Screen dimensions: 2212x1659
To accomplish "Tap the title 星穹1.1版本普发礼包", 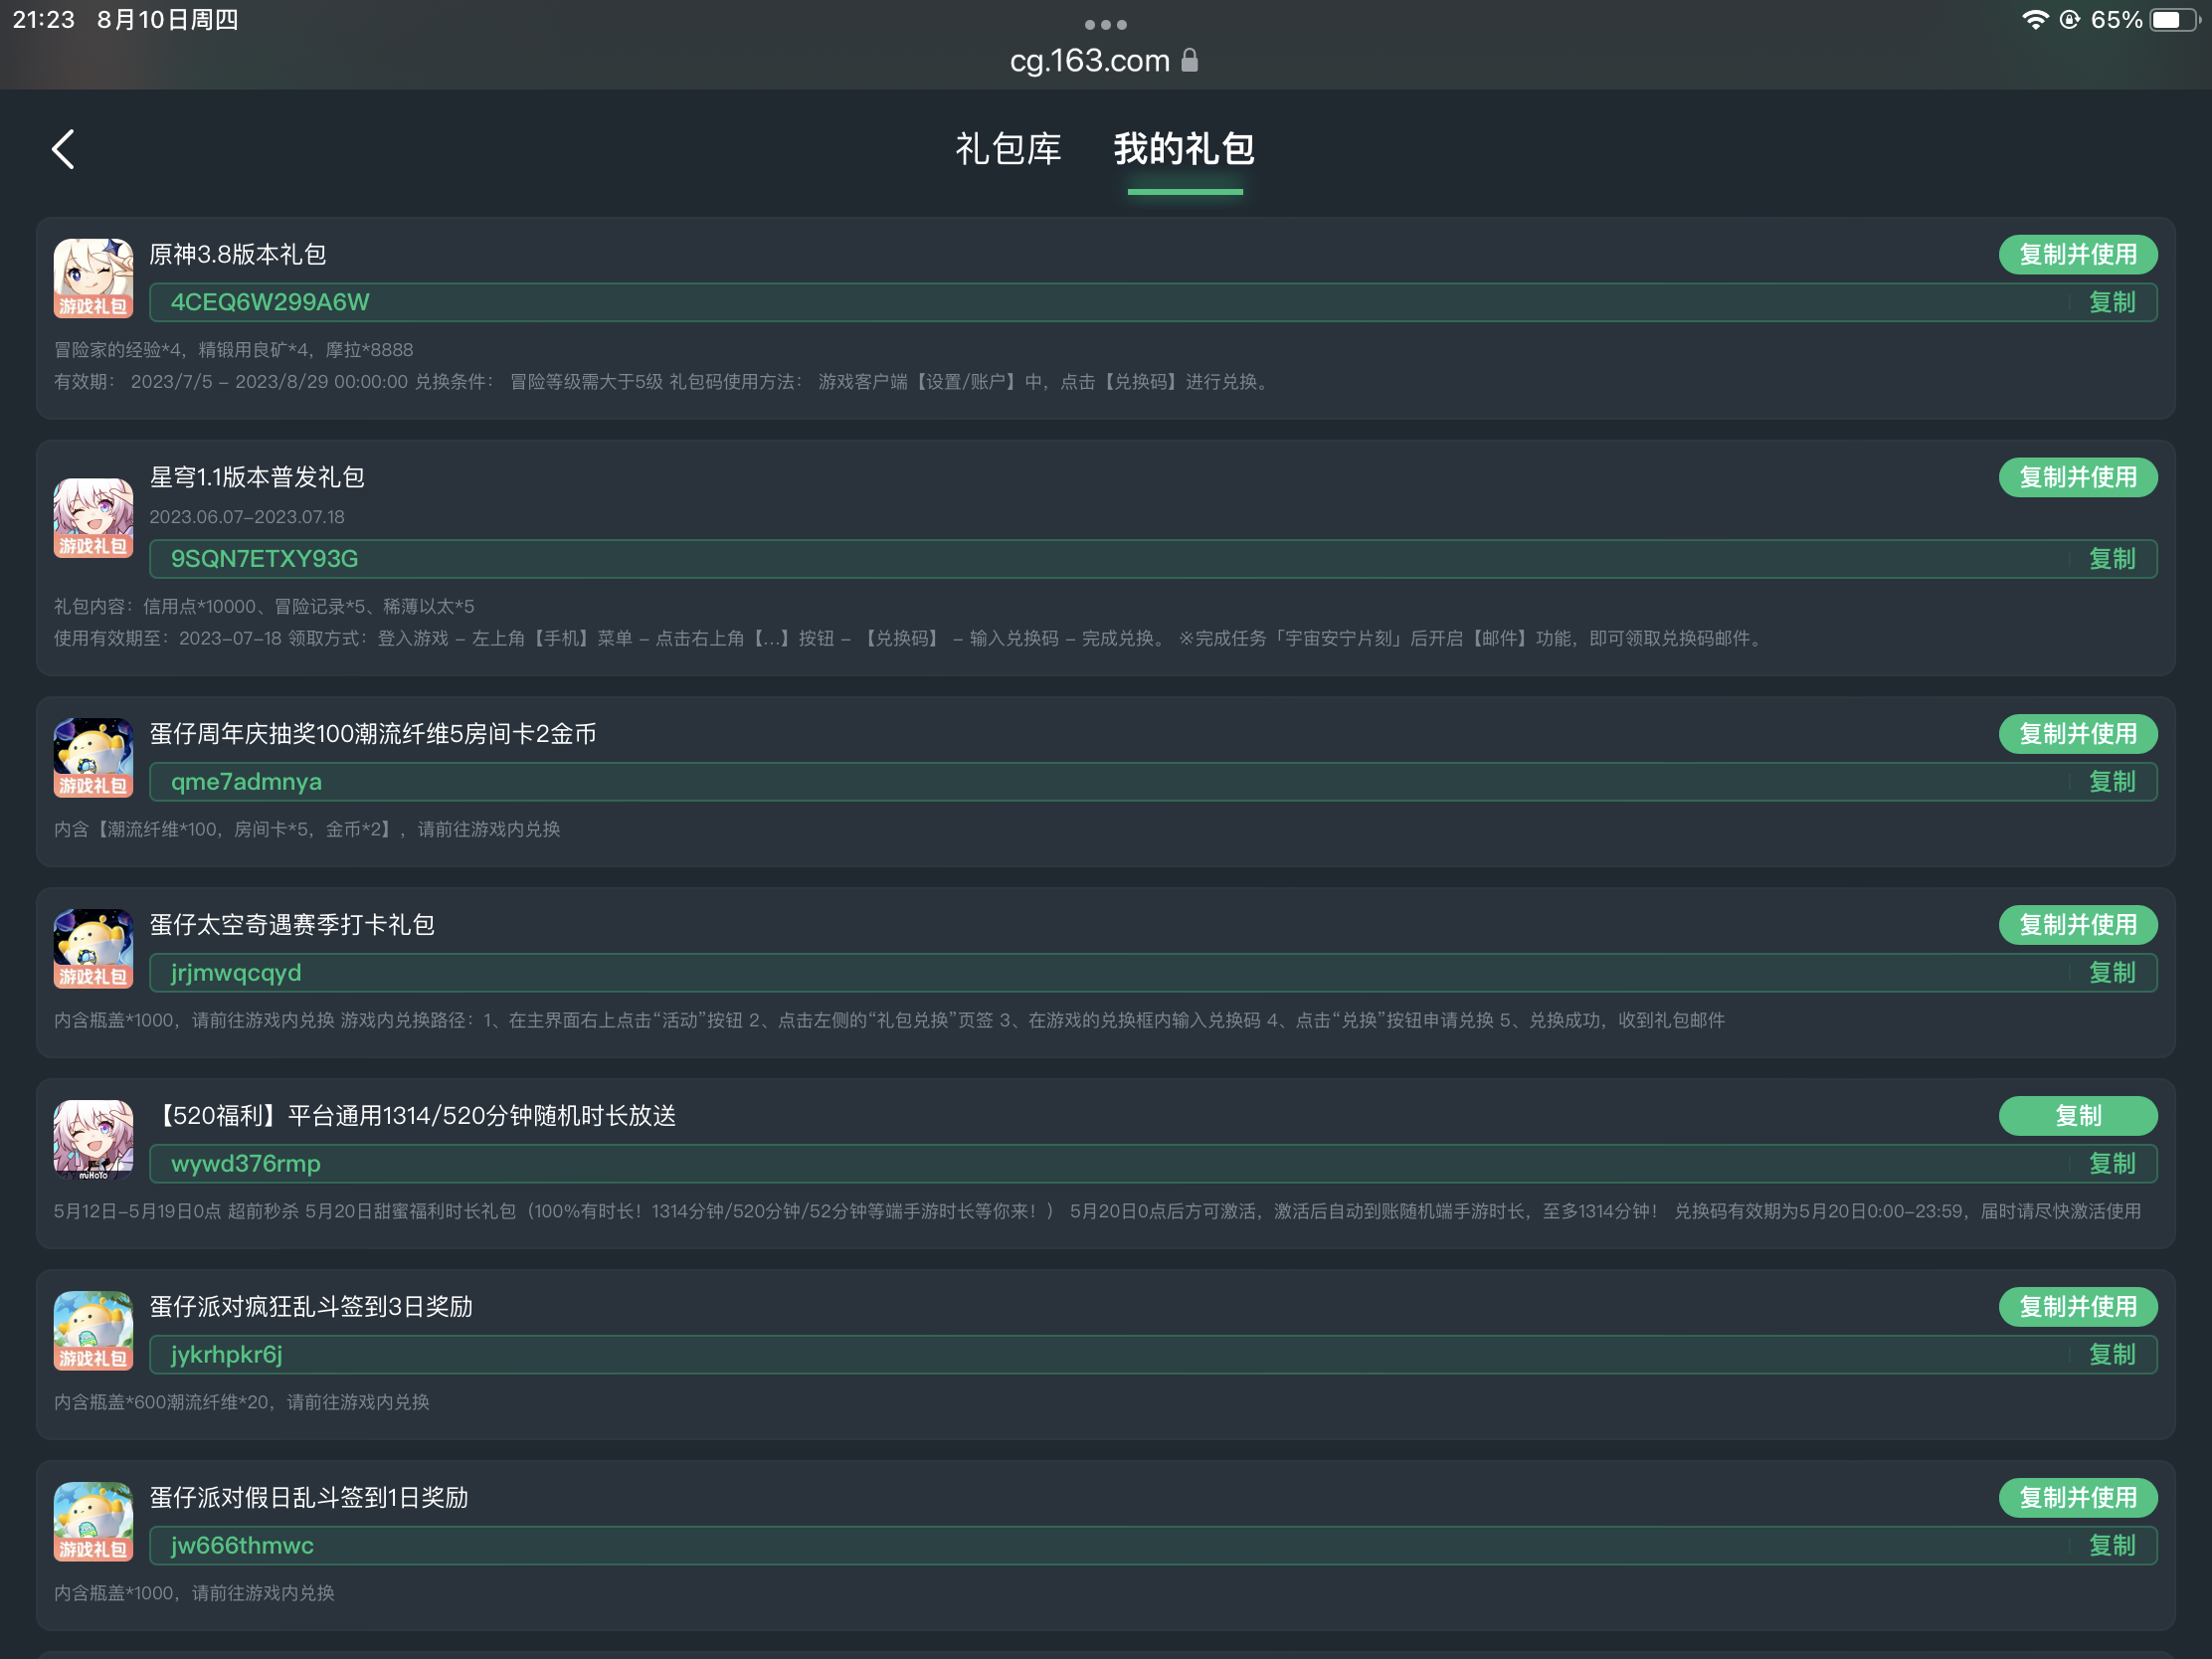I will point(257,477).
